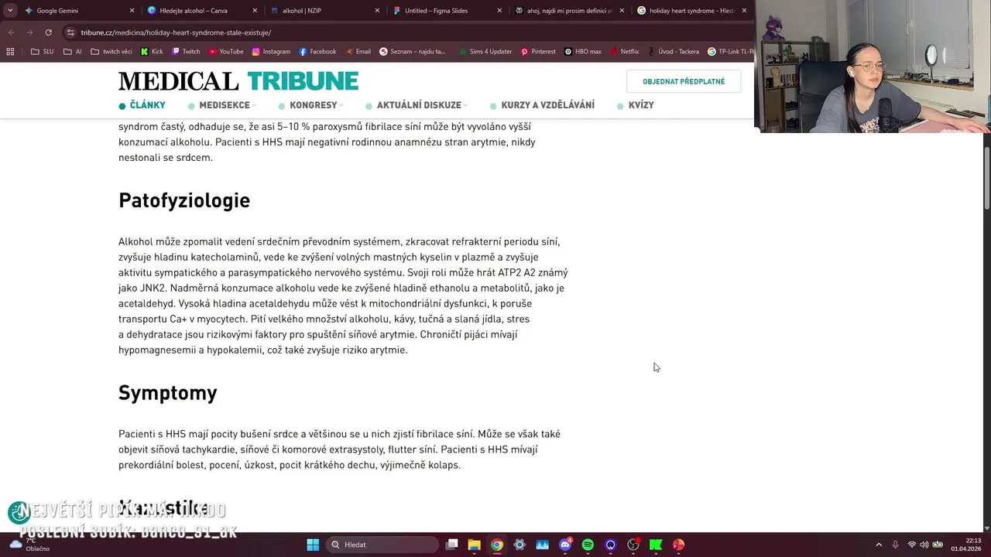Switch to the 'ahoj, najdi mi prosím definici' tab
The height and width of the screenshot is (557, 991).
coord(569,11)
